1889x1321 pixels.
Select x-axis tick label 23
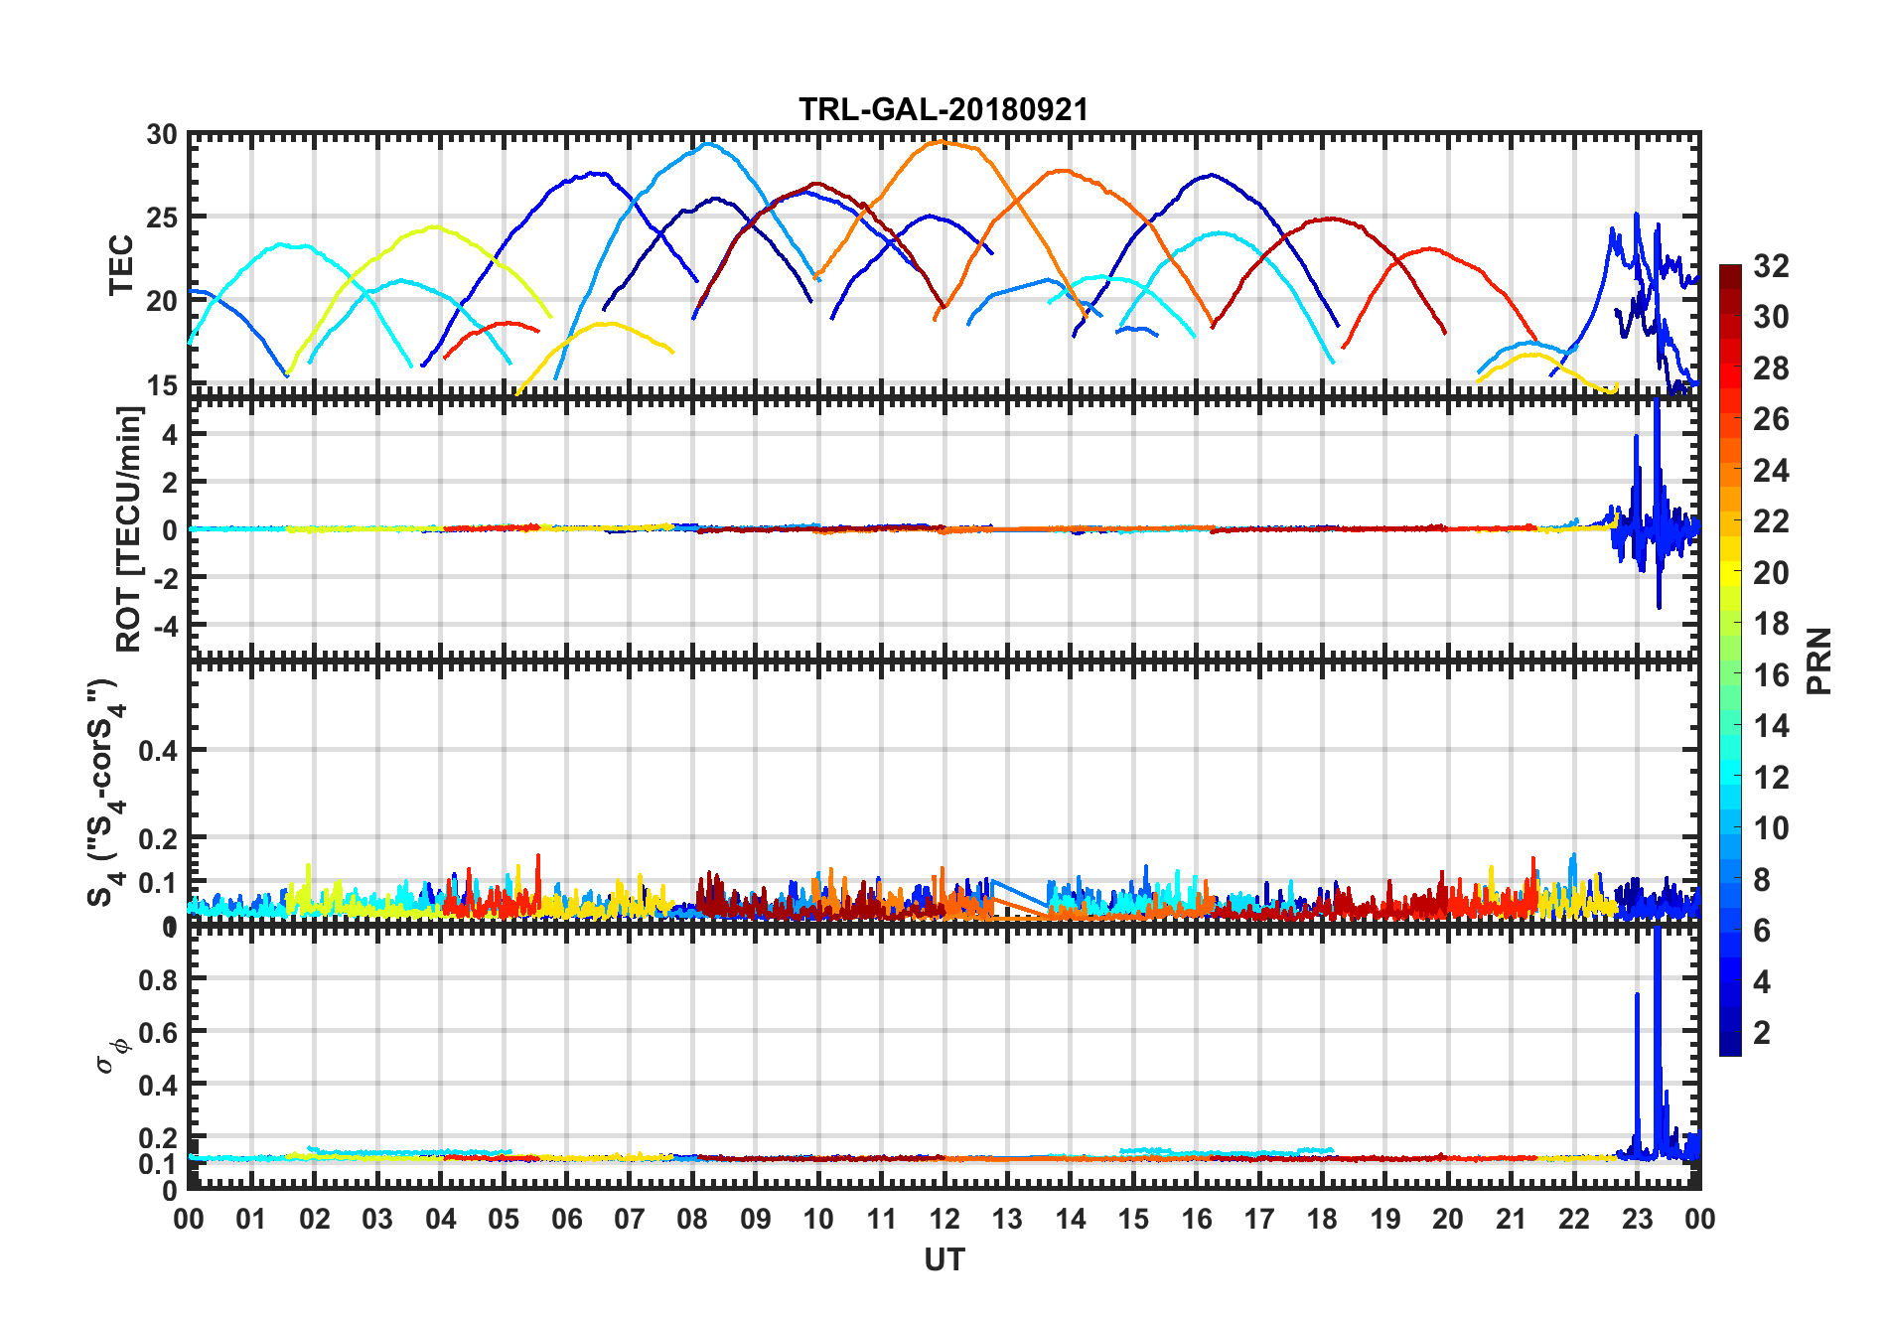coord(1637,1219)
